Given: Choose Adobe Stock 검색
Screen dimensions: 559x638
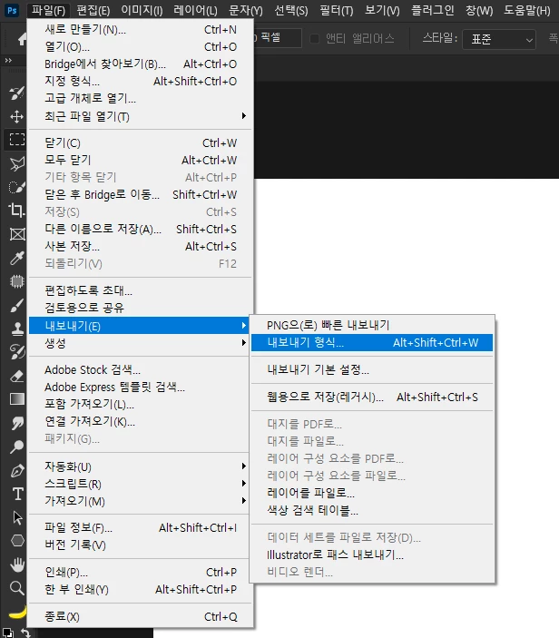Looking at the screenshot, I should point(141,370).
